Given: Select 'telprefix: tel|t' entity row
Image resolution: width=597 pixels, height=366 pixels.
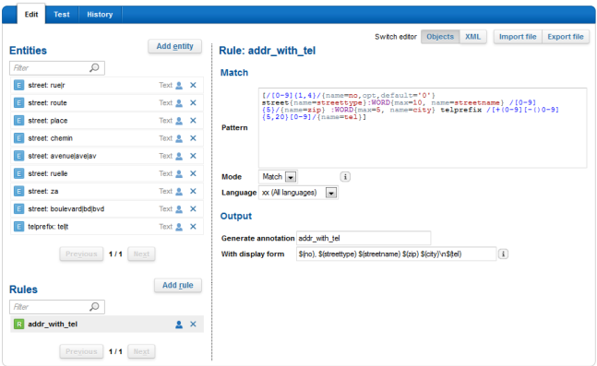Looking at the screenshot, I should pos(107,227).
